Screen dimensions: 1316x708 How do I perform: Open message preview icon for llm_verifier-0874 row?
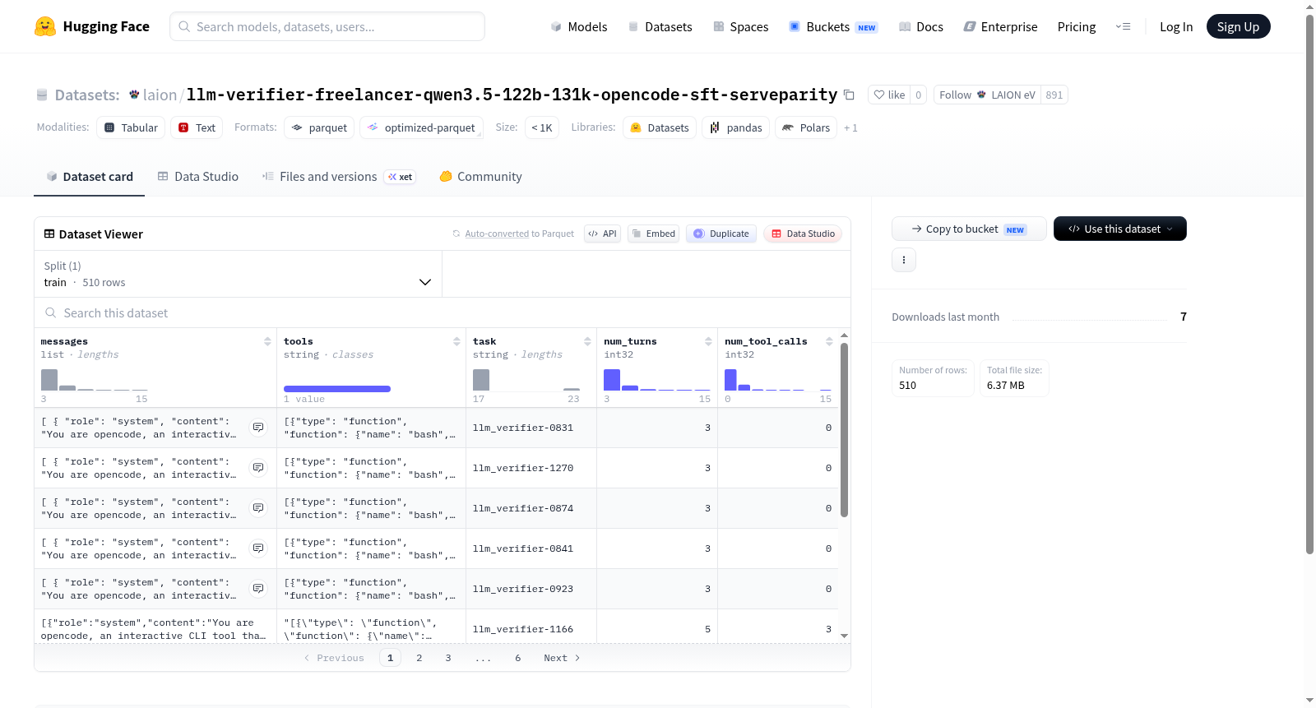tap(258, 508)
